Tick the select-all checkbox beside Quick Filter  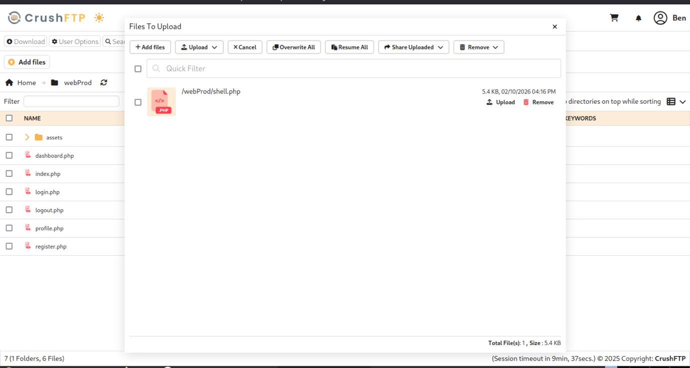[x=138, y=69]
